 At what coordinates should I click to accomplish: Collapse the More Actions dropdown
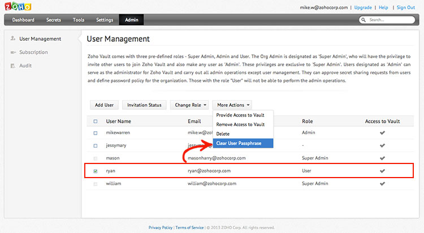pyautogui.click(x=233, y=105)
